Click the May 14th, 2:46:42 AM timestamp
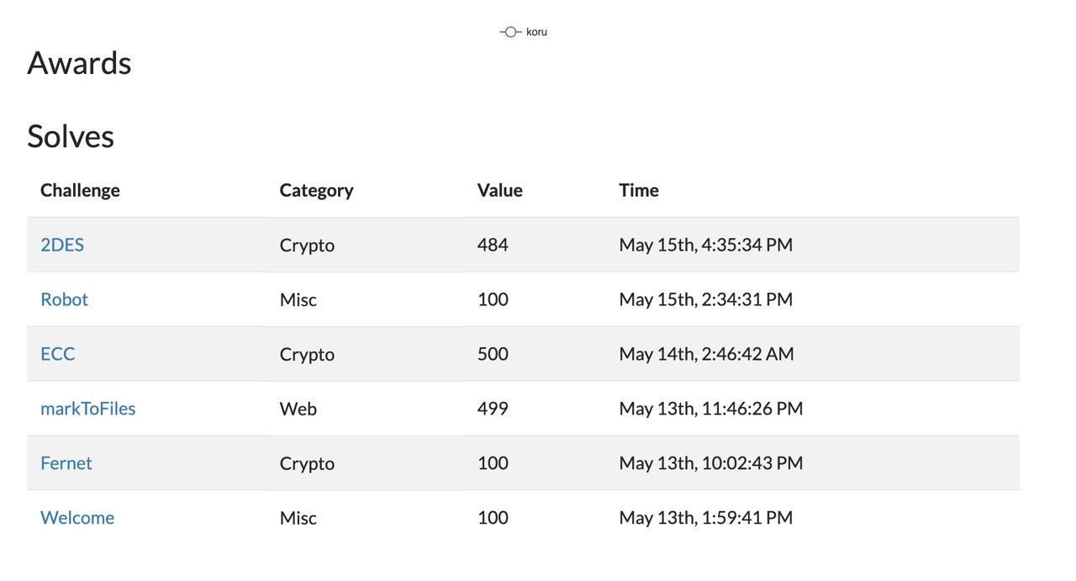Screen dimensions: 1076x581 click(x=707, y=354)
